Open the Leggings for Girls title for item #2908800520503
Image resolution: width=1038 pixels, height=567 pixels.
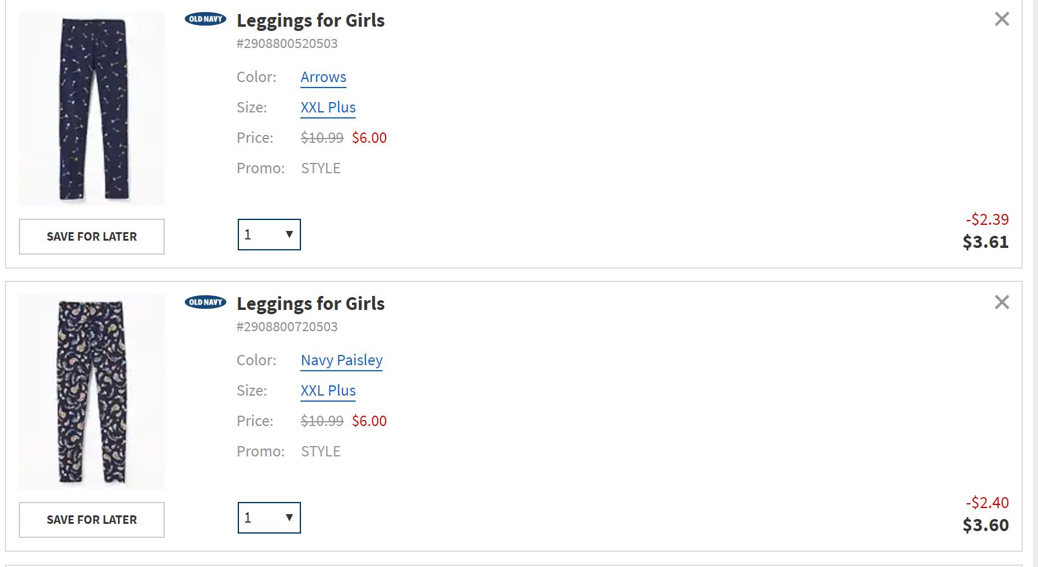(x=310, y=21)
